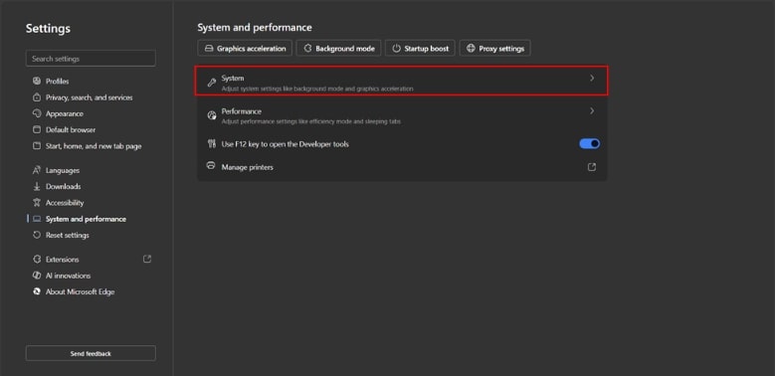Screen dimensions: 777x376
Task: Click in the Search settings field
Action: [x=91, y=58]
